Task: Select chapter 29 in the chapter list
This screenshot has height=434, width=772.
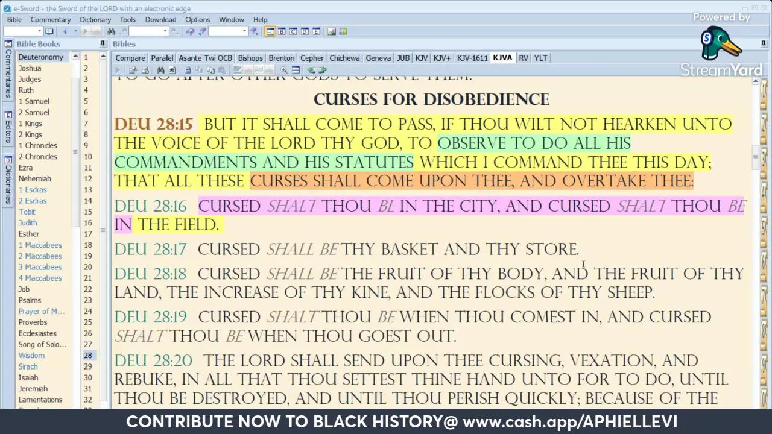Action: pyautogui.click(x=88, y=366)
